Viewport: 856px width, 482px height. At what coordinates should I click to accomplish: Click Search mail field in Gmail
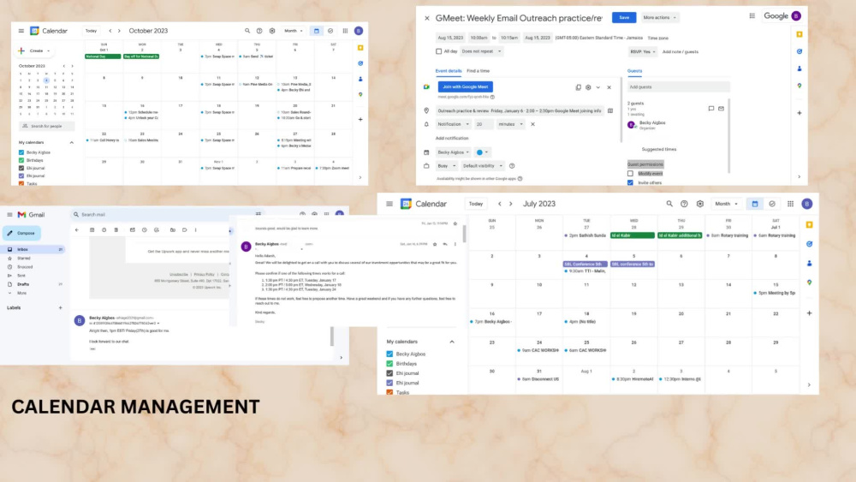tap(167, 215)
